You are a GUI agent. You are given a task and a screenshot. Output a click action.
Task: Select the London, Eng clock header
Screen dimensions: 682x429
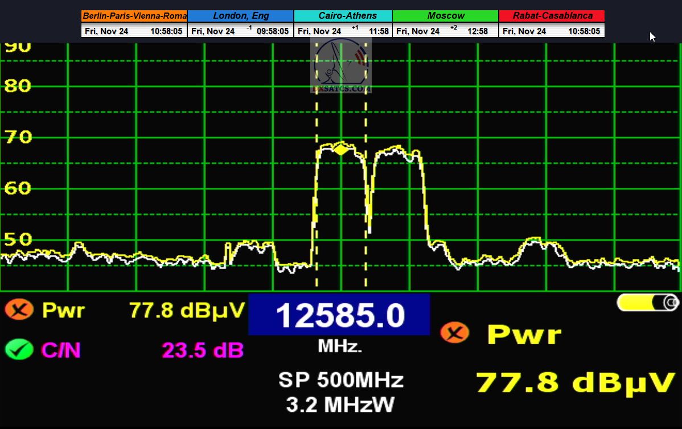tap(240, 16)
